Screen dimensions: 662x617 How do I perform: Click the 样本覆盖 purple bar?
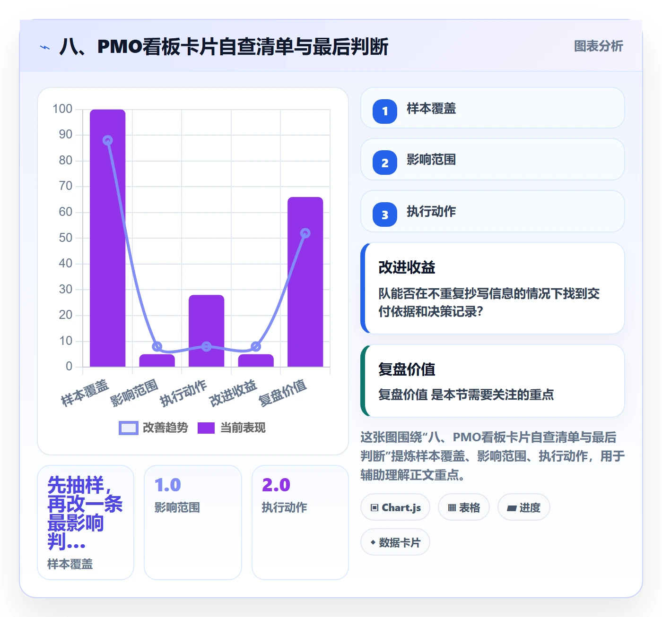coord(108,238)
